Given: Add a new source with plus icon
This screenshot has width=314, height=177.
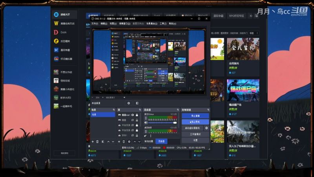Looking at the screenshot, I should pos(119,142).
